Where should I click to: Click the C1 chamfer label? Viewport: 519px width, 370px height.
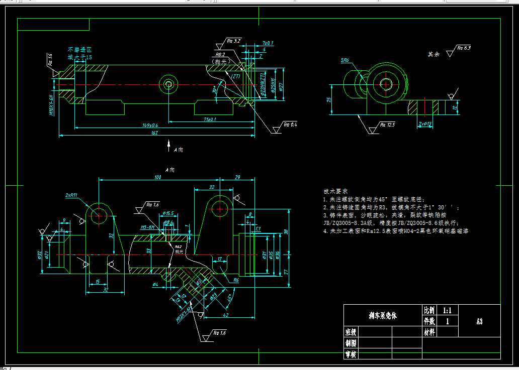tap(258, 228)
